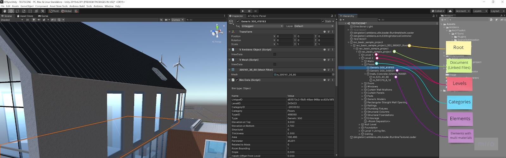Screen dimensions: 506x158
Task: Toggle scene audio speaker icon
Action: 39,20
